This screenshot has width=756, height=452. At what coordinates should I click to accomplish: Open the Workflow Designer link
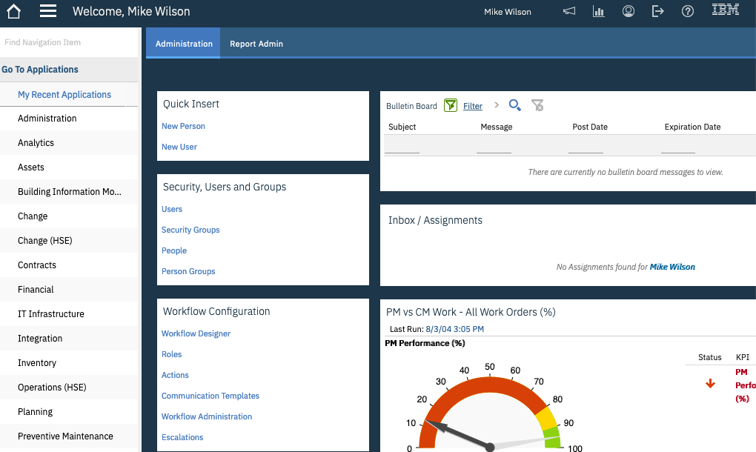(196, 333)
